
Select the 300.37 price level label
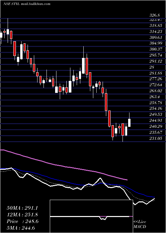156,49
